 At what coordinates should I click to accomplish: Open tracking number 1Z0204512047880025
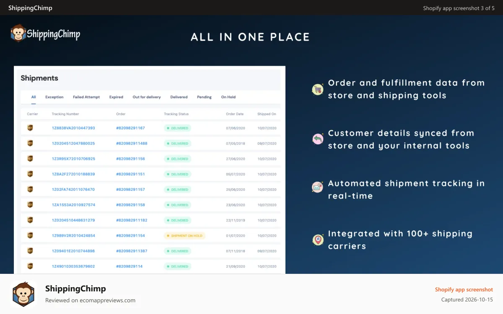pos(73,144)
